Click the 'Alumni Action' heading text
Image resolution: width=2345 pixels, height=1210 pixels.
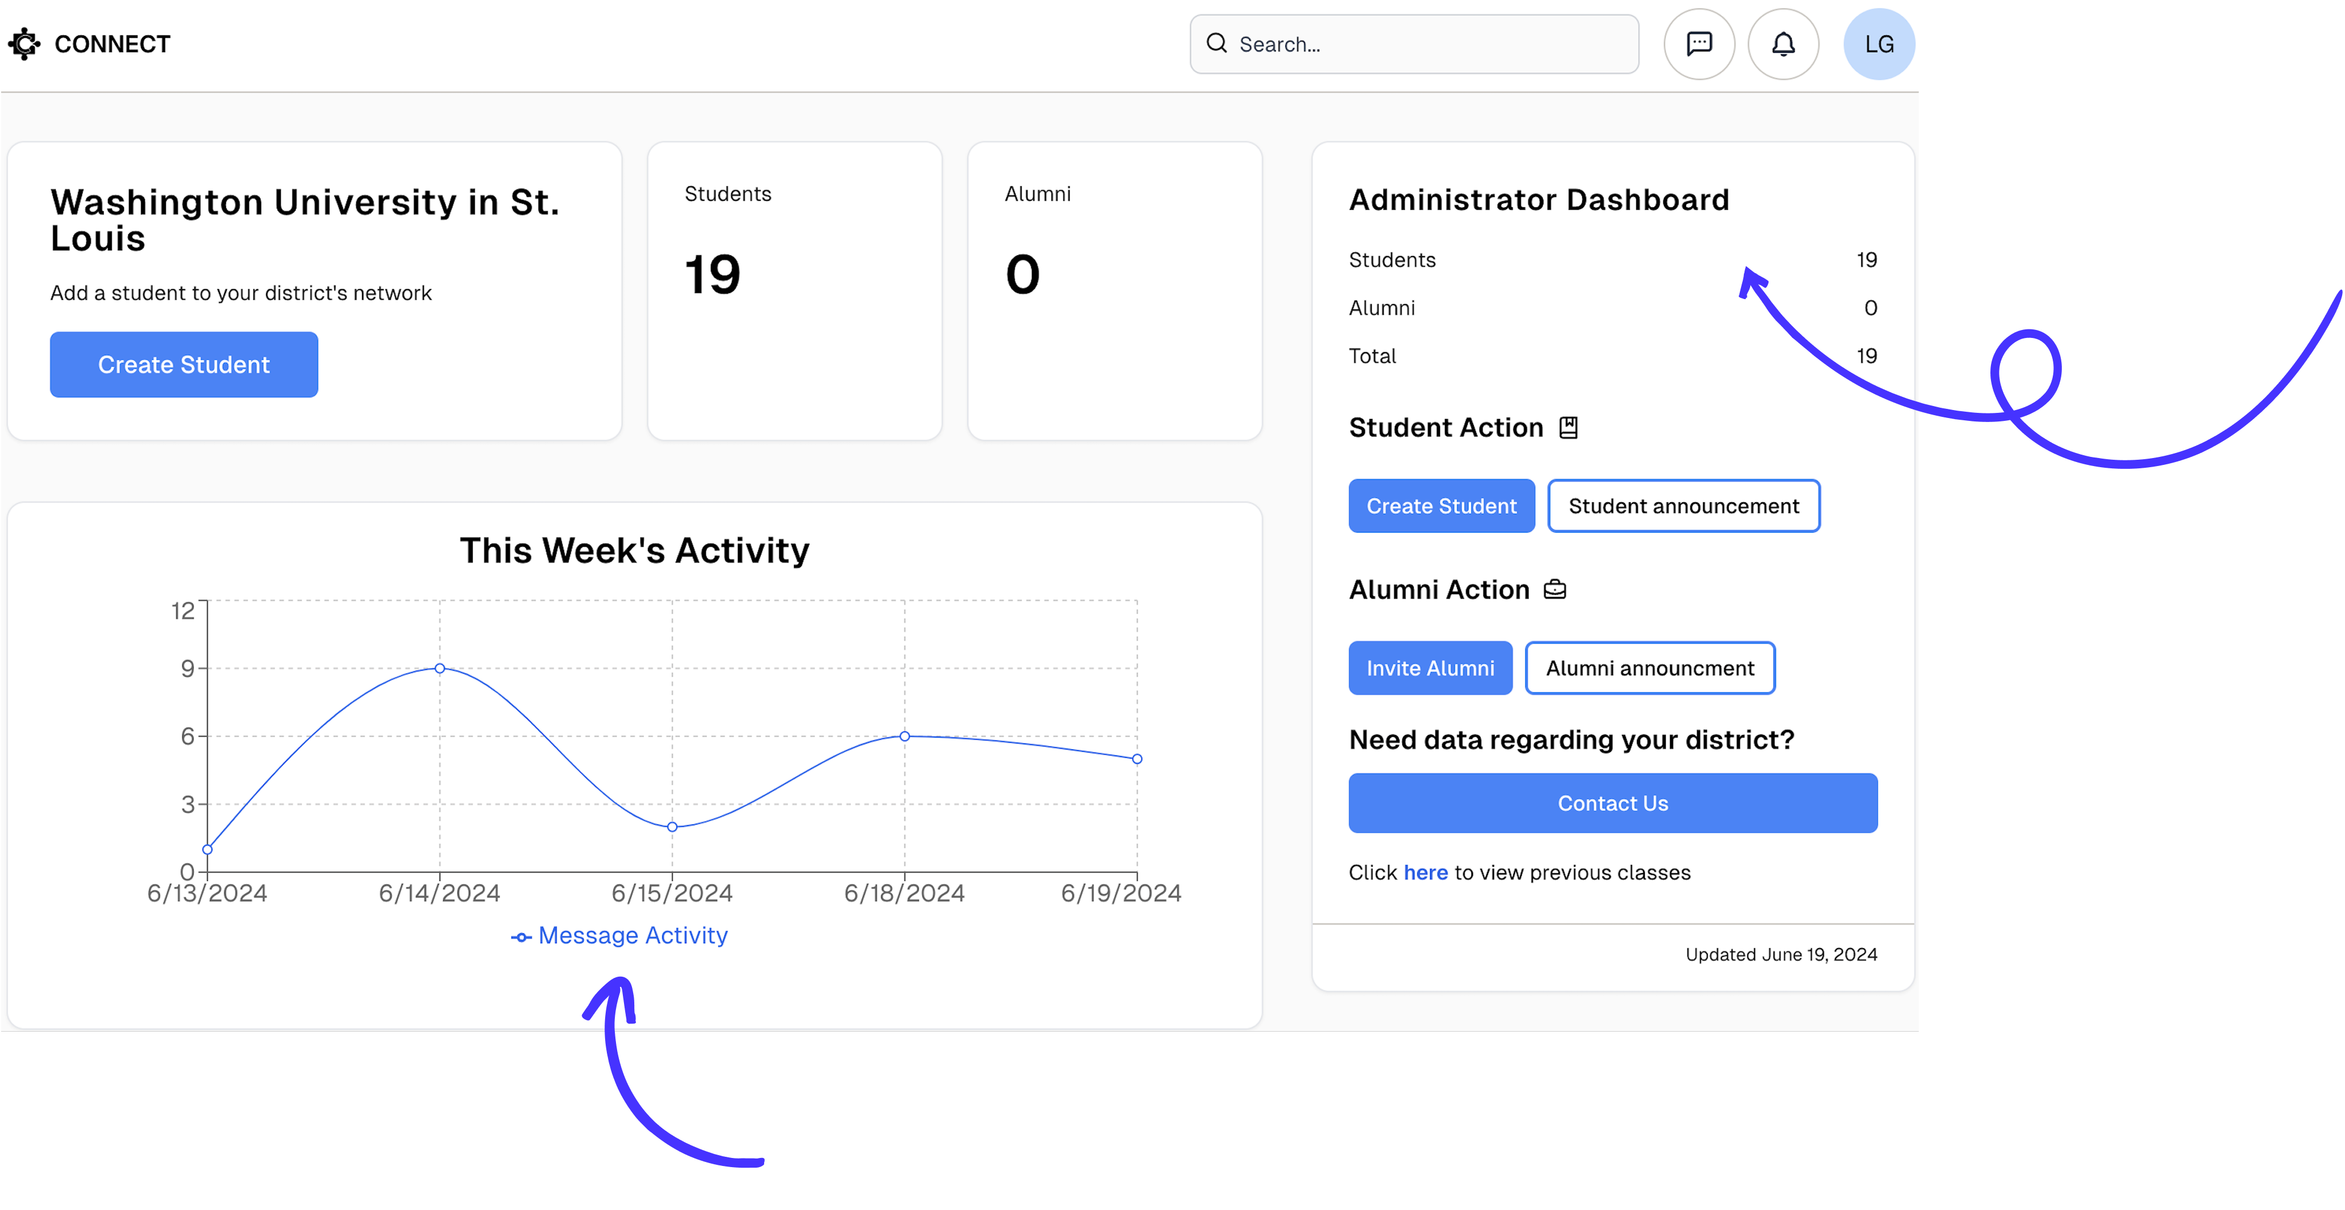(x=1438, y=589)
